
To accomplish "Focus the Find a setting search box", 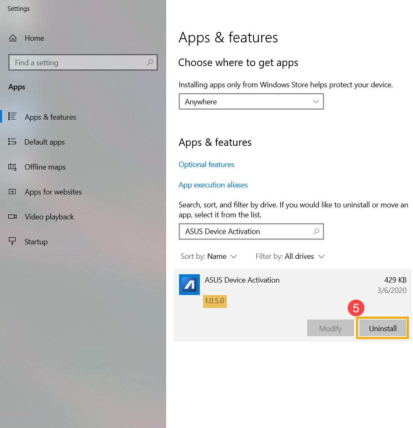I will 83,62.
